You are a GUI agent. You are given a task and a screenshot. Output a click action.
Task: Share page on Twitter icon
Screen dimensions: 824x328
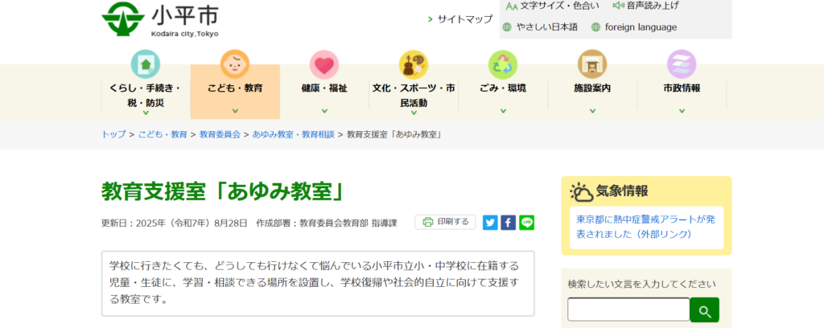click(490, 223)
